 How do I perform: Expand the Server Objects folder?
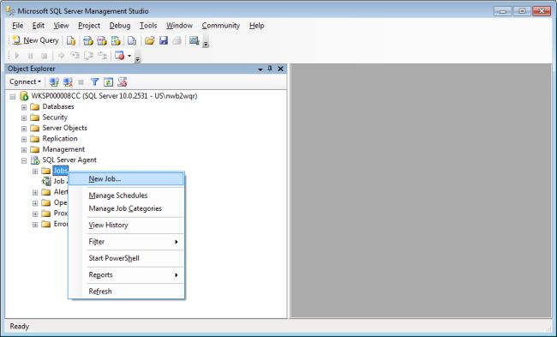pos(24,129)
